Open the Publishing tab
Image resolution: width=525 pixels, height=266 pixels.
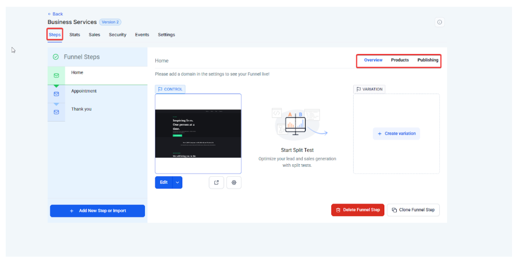(x=427, y=60)
